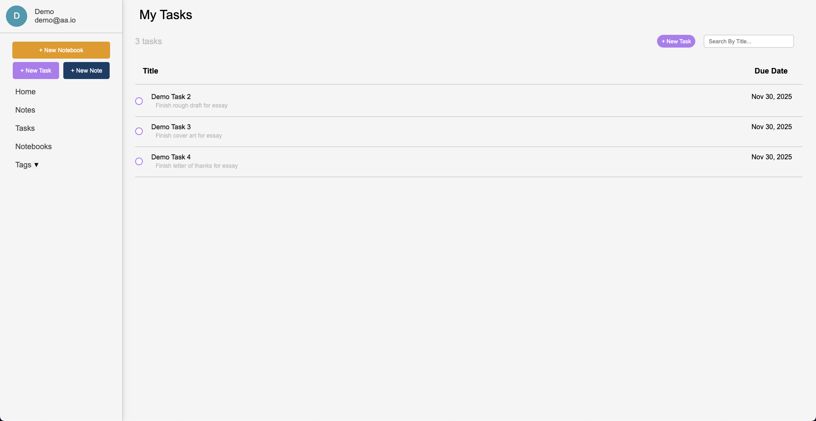Check off Demo Task 4

coord(139,161)
